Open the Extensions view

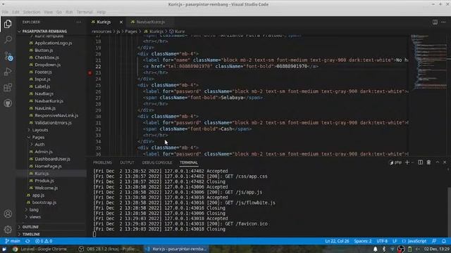click(8, 87)
